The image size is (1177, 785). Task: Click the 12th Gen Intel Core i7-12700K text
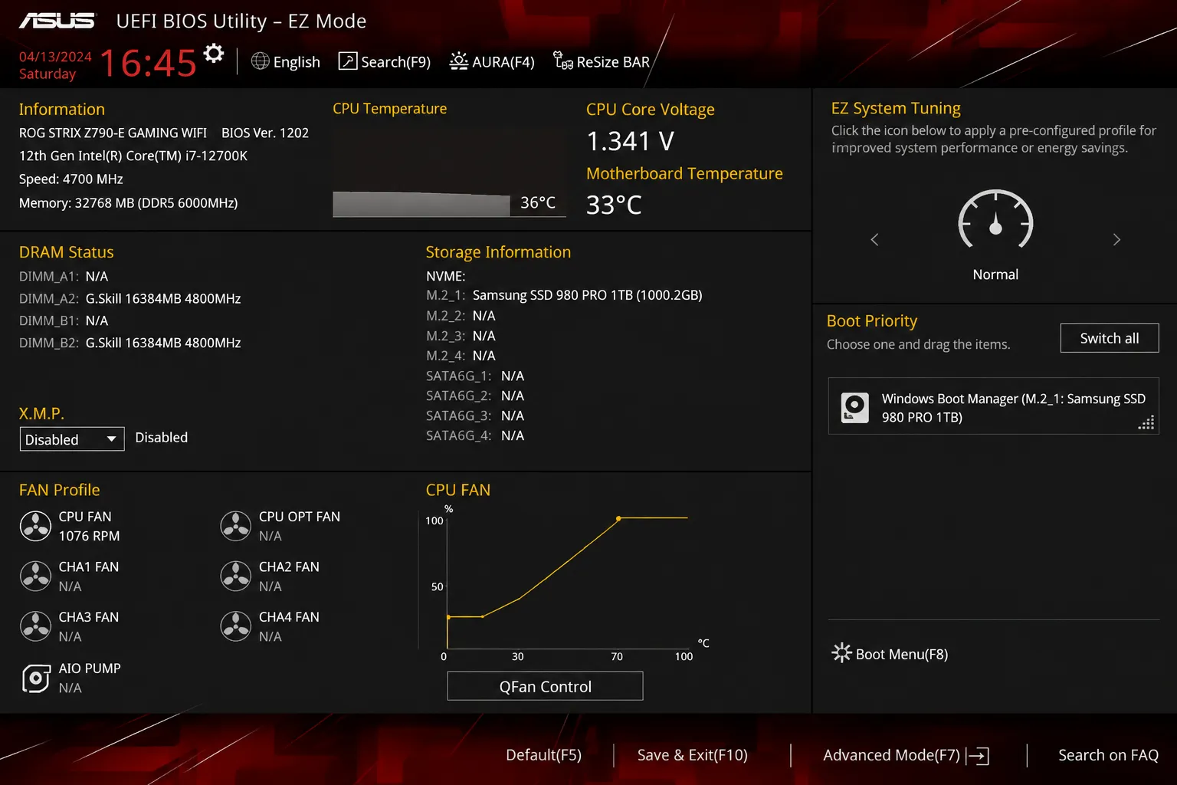pos(133,156)
